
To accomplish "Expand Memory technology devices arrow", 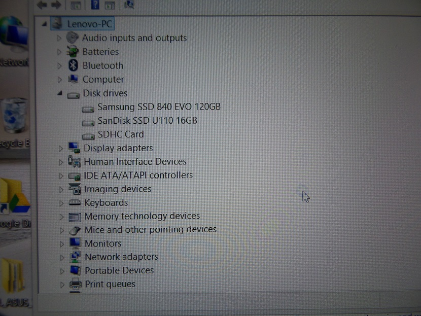I will [61, 217].
